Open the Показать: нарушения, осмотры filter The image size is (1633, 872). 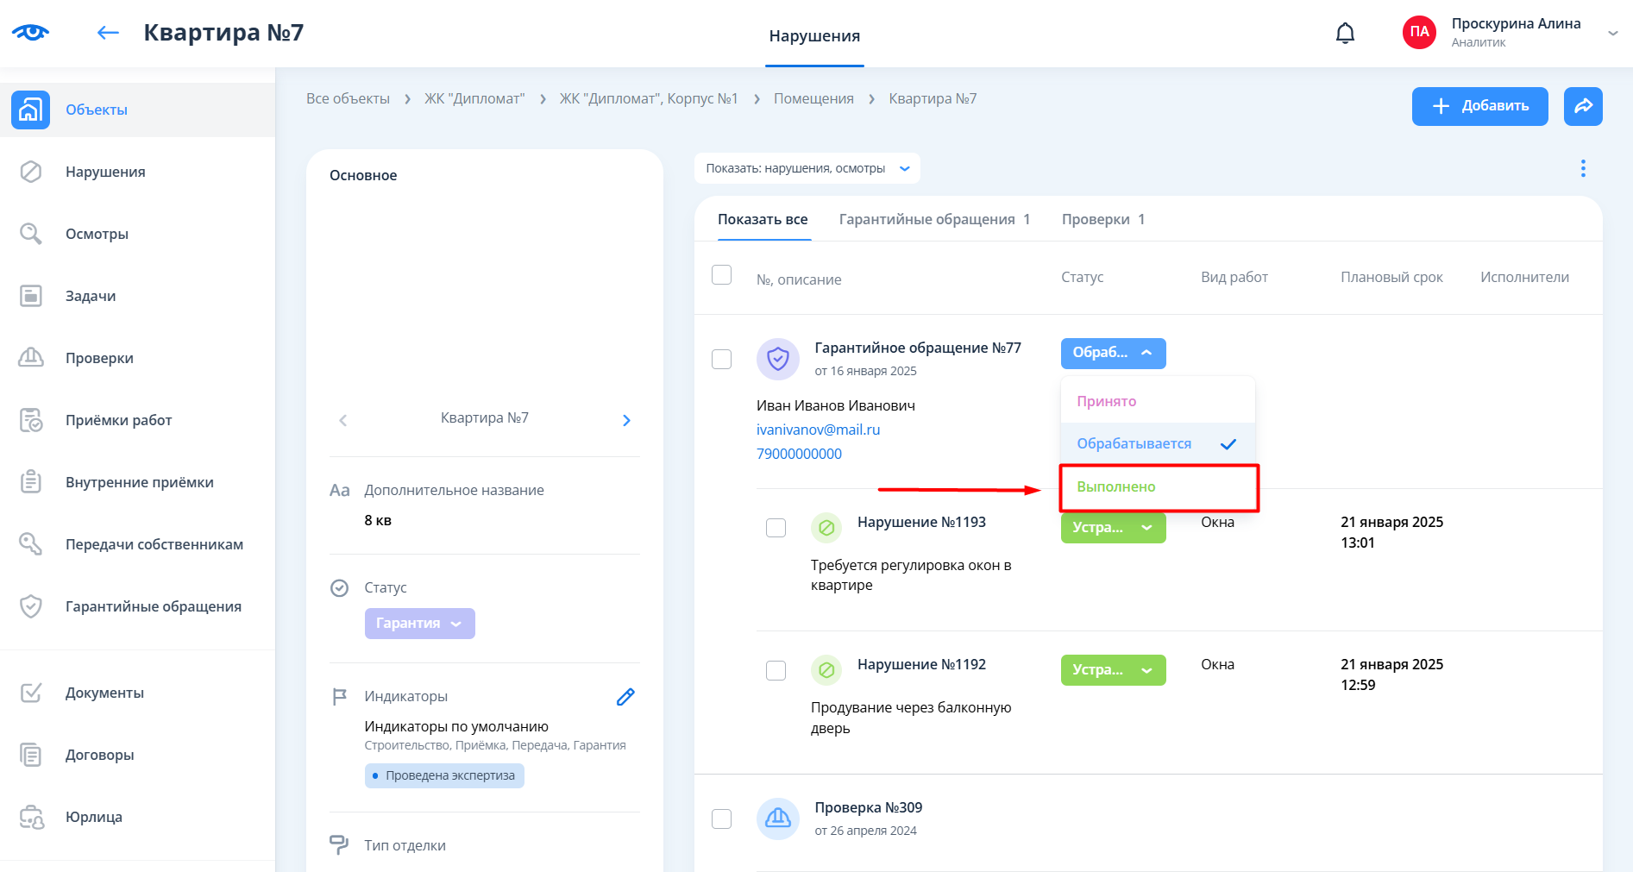point(807,168)
